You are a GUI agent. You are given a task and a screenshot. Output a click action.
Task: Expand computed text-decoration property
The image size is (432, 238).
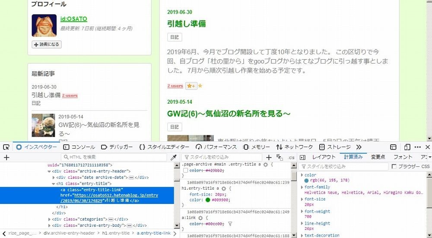302,235
